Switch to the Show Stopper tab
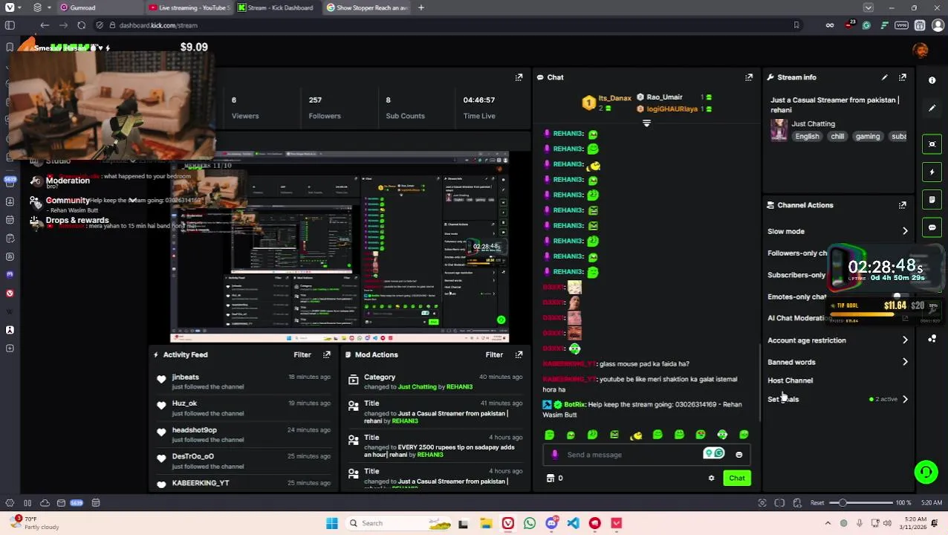 click(367, 7)
